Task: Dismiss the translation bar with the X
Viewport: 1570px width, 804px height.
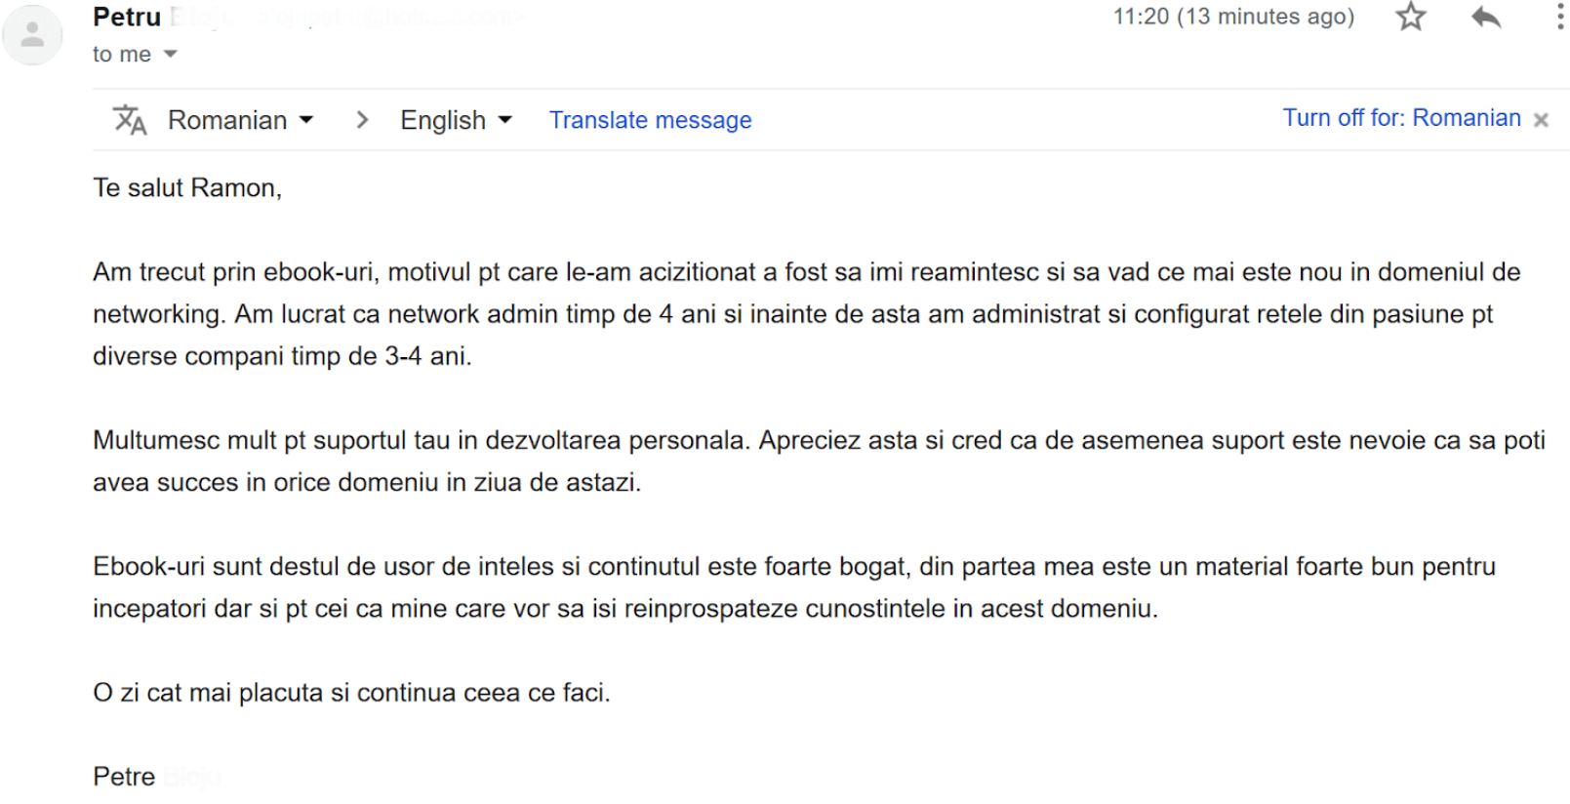Action: tap(1541, 120)
